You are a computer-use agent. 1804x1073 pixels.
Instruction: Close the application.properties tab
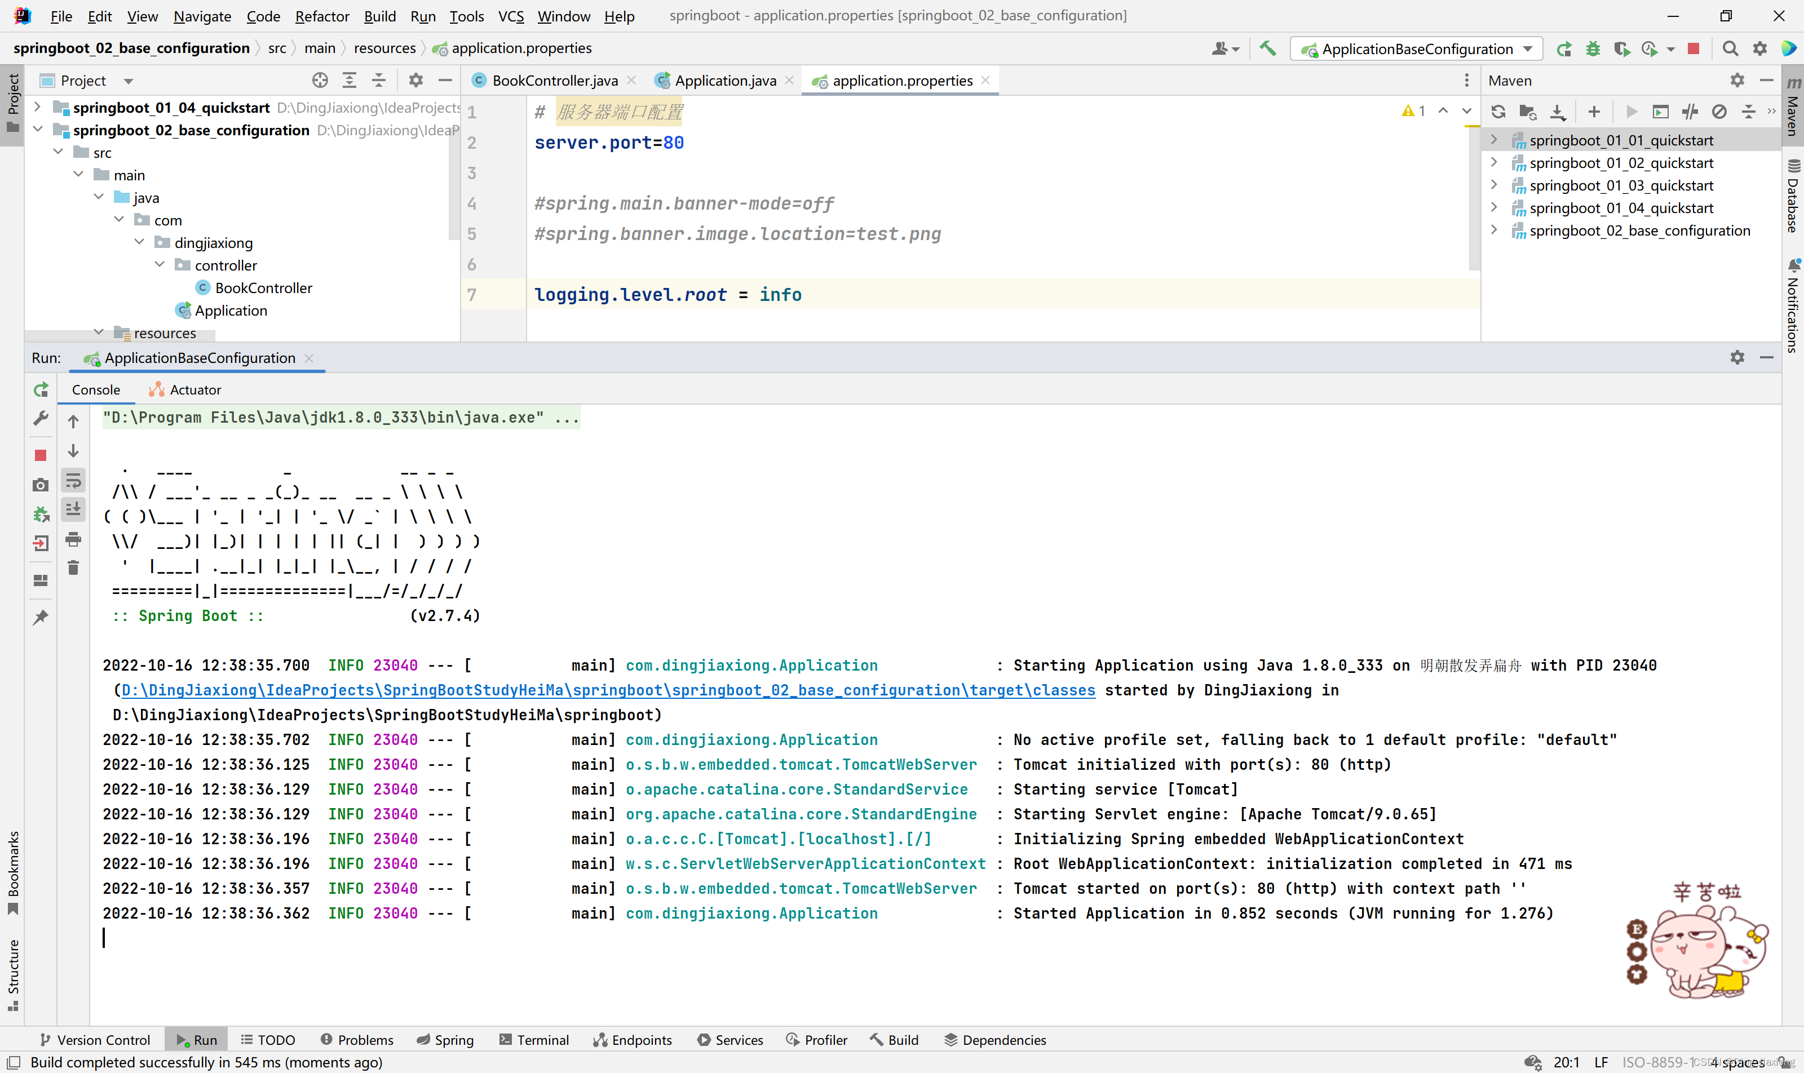985,80
